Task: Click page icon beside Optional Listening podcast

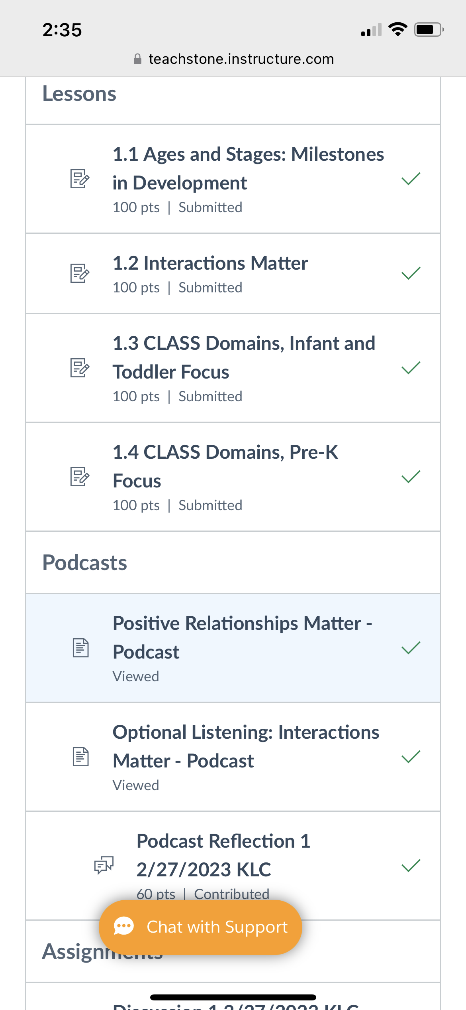Action: 80,757
